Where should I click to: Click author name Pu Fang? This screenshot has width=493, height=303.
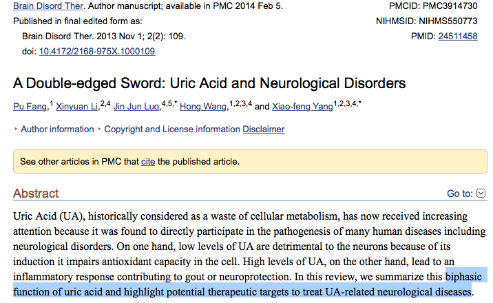coord(30,107)
